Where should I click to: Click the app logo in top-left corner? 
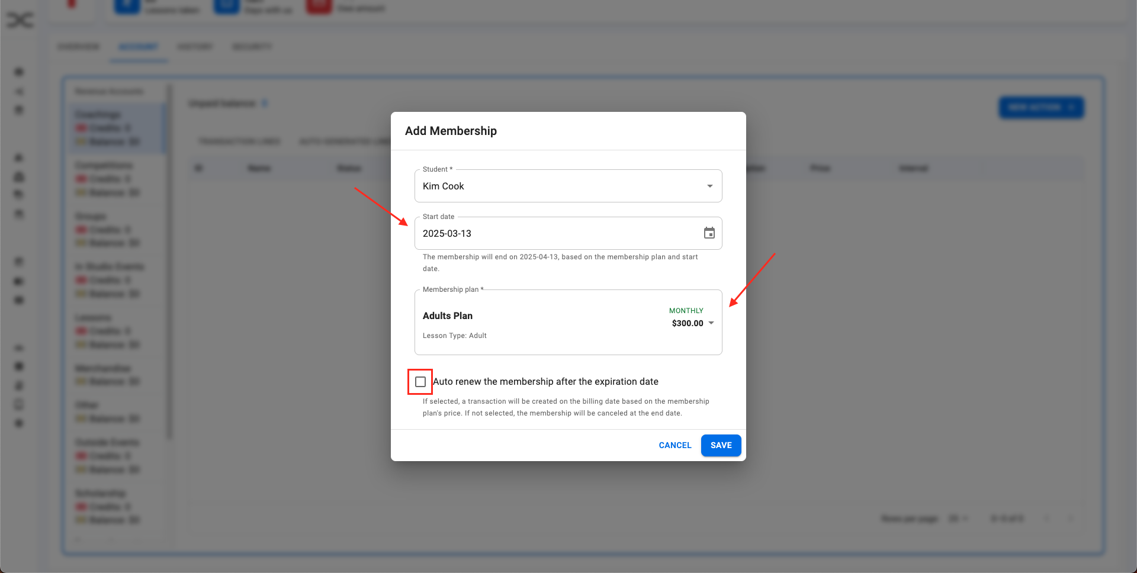point(20,21)
